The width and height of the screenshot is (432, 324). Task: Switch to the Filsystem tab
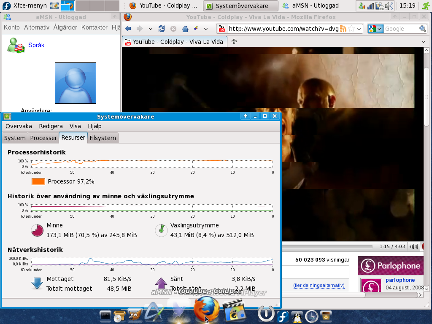point(103,138)
